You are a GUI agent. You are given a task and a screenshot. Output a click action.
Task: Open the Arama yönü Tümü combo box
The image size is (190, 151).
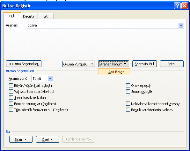(42, 79)
